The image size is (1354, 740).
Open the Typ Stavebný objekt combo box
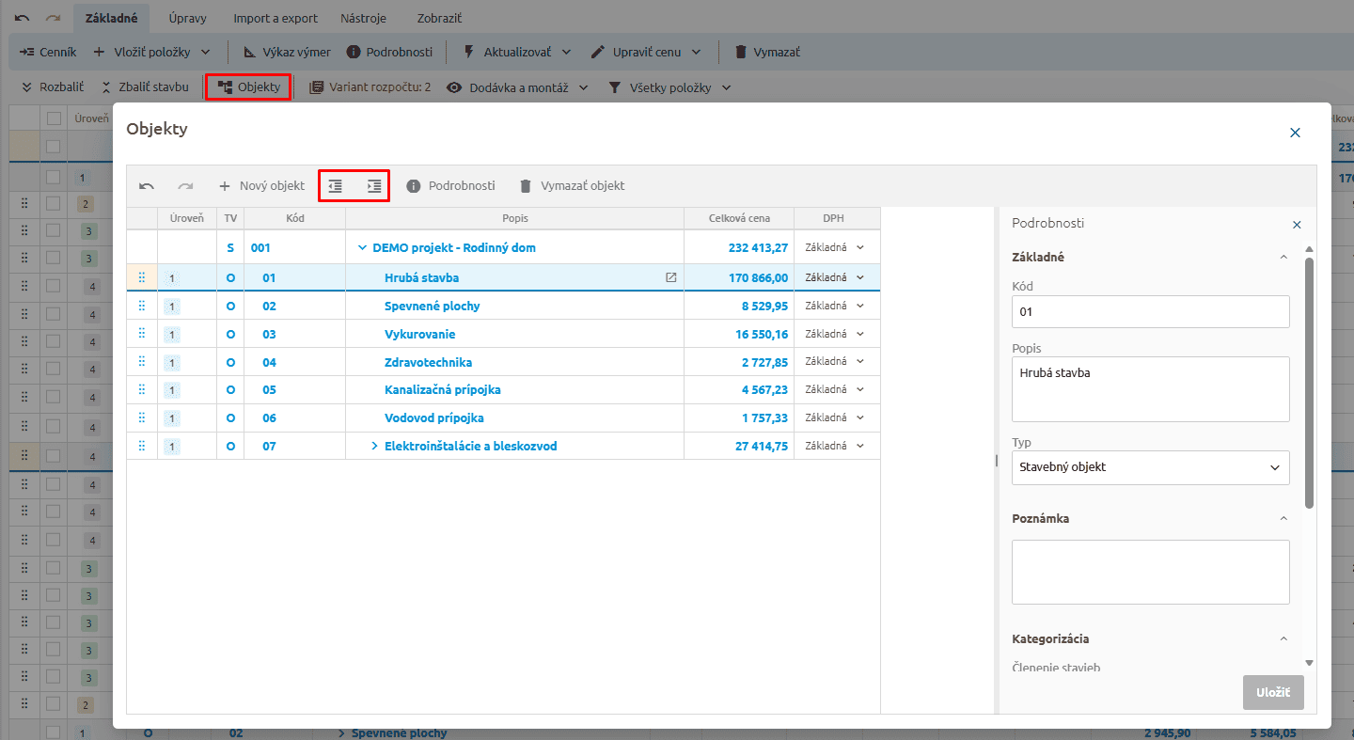pyautogui.click(x=1150, y=467)
